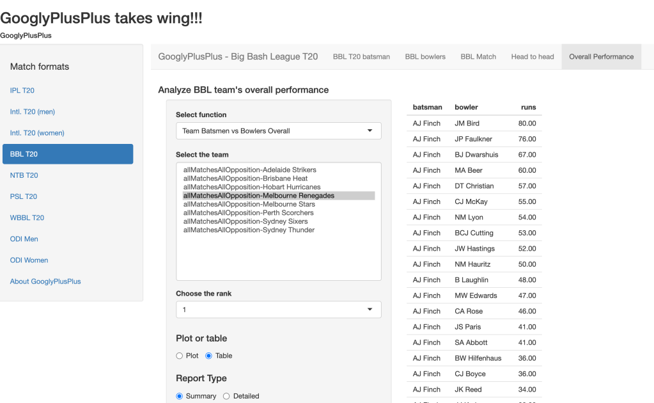Expand the Choose the rank dropdown
Image resolution: width=654 pixels, height=403 pixels.
pyautogui.click(x=278, y=310)
